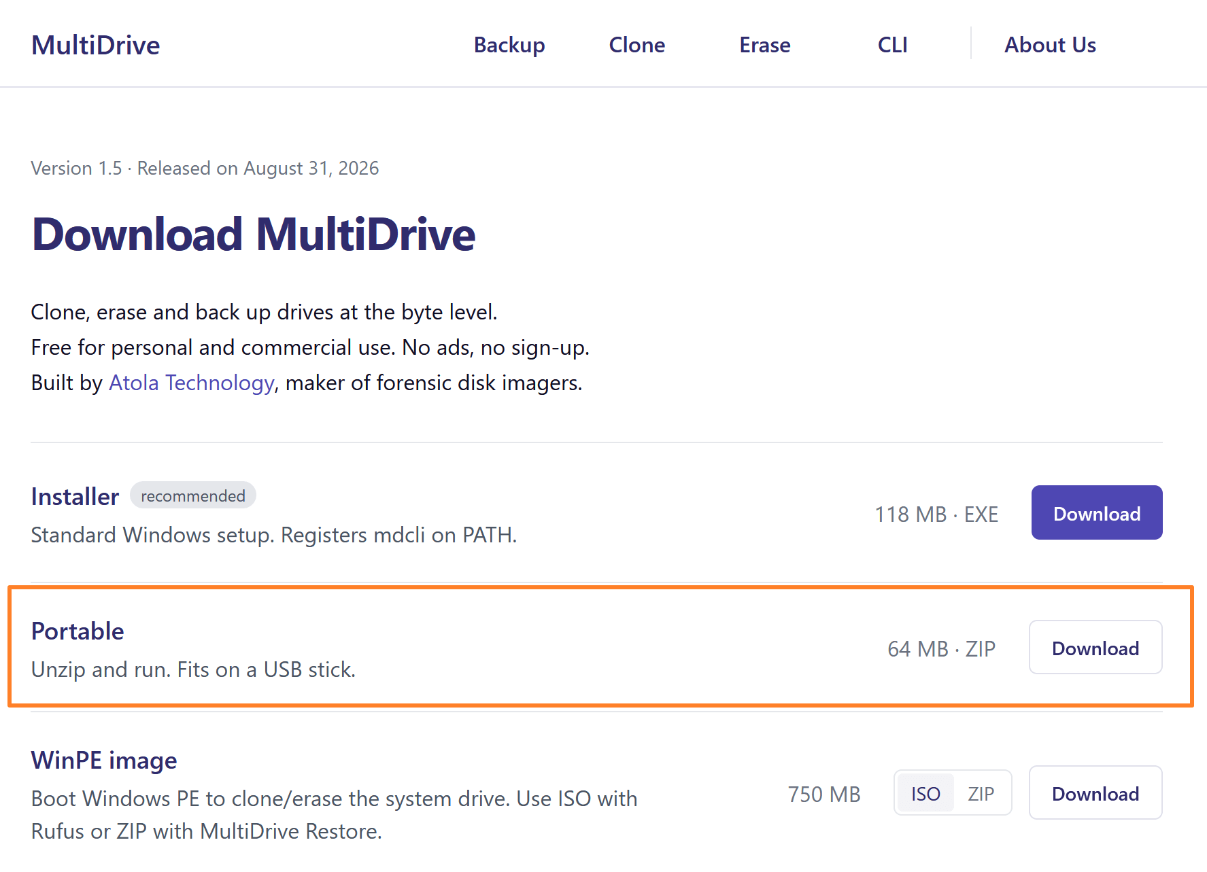
Task: Open the MultiDrive home logo link
Action: [96, 45]
